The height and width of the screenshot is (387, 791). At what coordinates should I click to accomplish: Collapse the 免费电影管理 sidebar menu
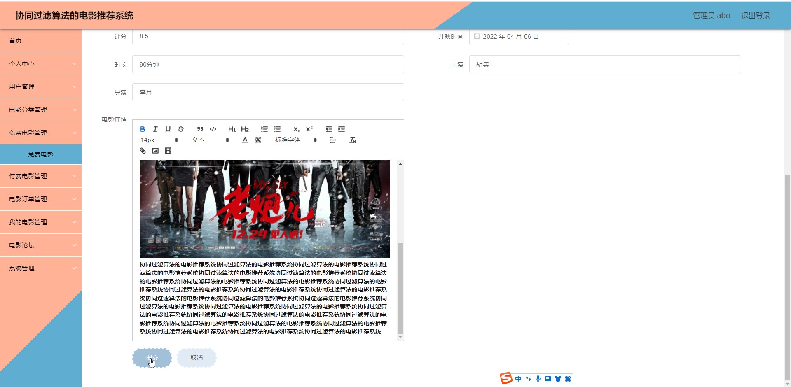[x=41, y=133]
